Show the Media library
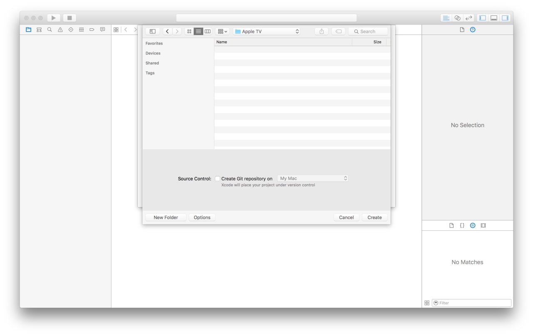The width and height of the screenshot is (533, 336). point(483,225)
